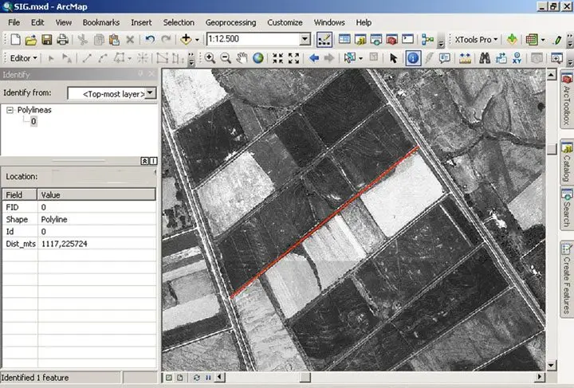This screenshot has height=388, width=574.
Task: Click the Save map icon
Action: coord(46,39)
